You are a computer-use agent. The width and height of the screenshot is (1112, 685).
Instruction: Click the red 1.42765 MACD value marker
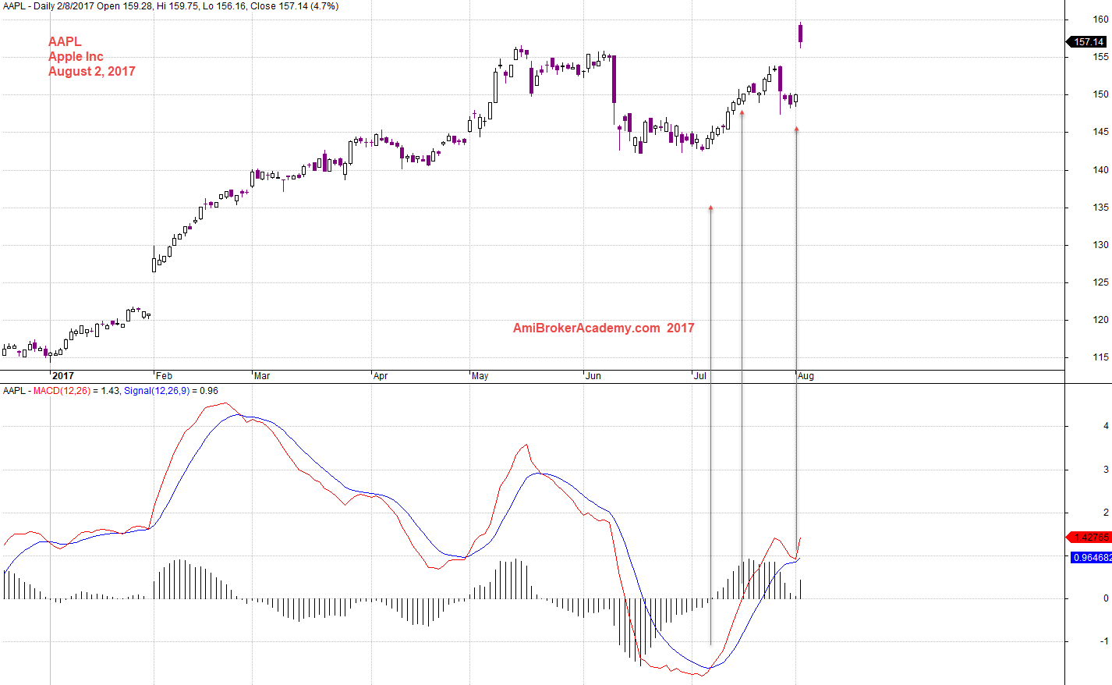tap(1088, 538)
